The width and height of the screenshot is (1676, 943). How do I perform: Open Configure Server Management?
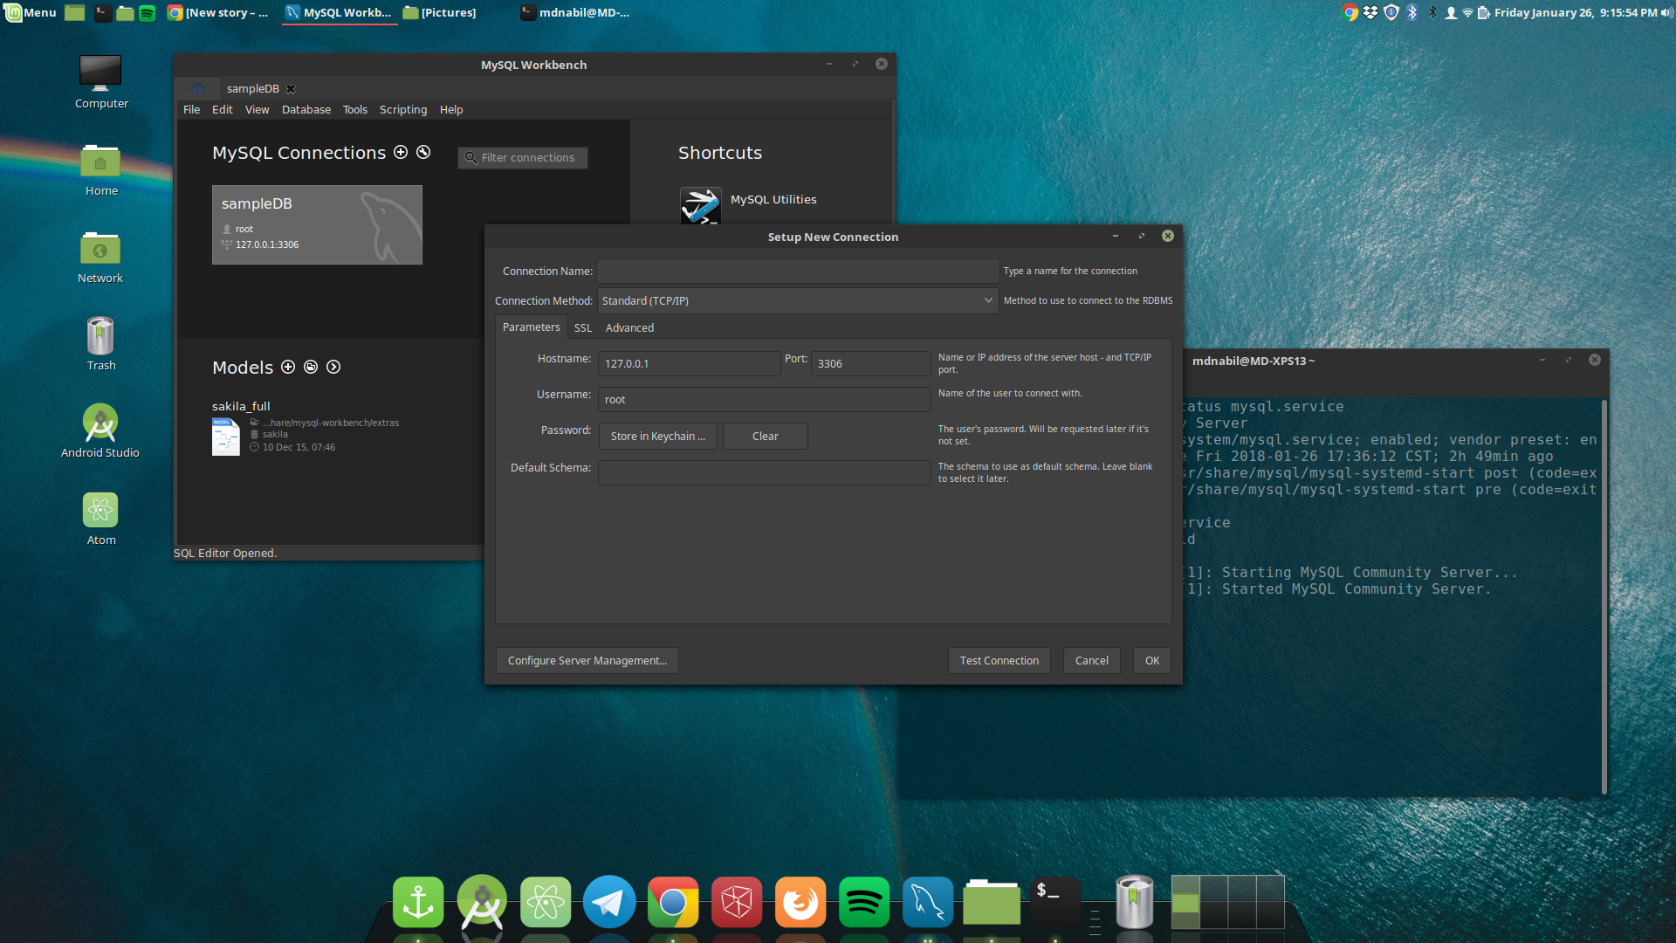coord(587,660)
